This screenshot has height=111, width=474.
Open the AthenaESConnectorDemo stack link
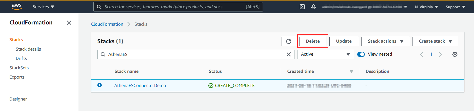click(x=140, y=86)
